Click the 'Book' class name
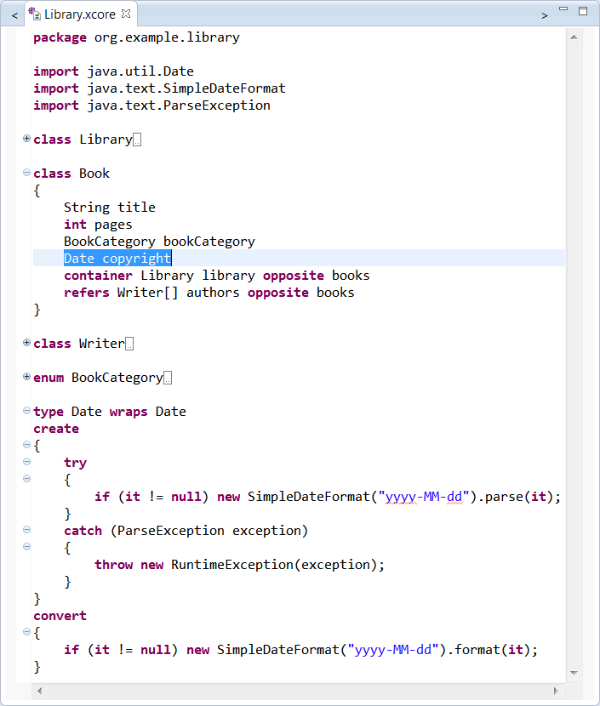The width and height of the screenshot is (600, 706). (94, 174)
